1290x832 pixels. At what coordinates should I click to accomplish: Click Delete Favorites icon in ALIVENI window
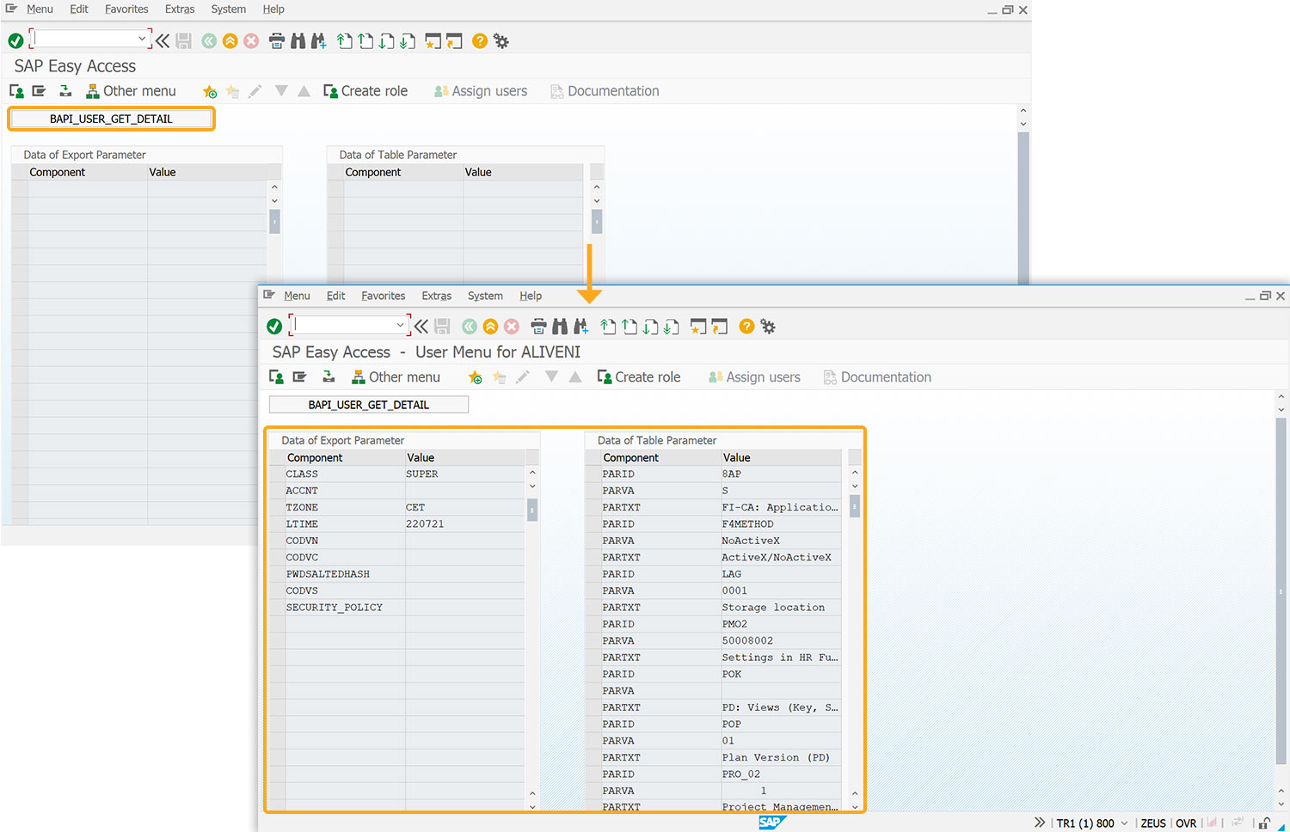(x=499, y=377)
